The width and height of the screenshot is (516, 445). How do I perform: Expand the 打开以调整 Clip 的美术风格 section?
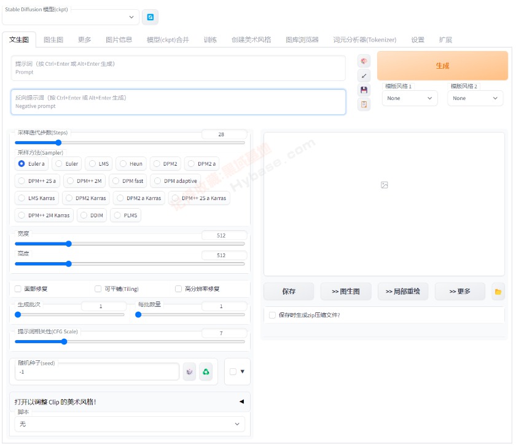coord(130,401)
